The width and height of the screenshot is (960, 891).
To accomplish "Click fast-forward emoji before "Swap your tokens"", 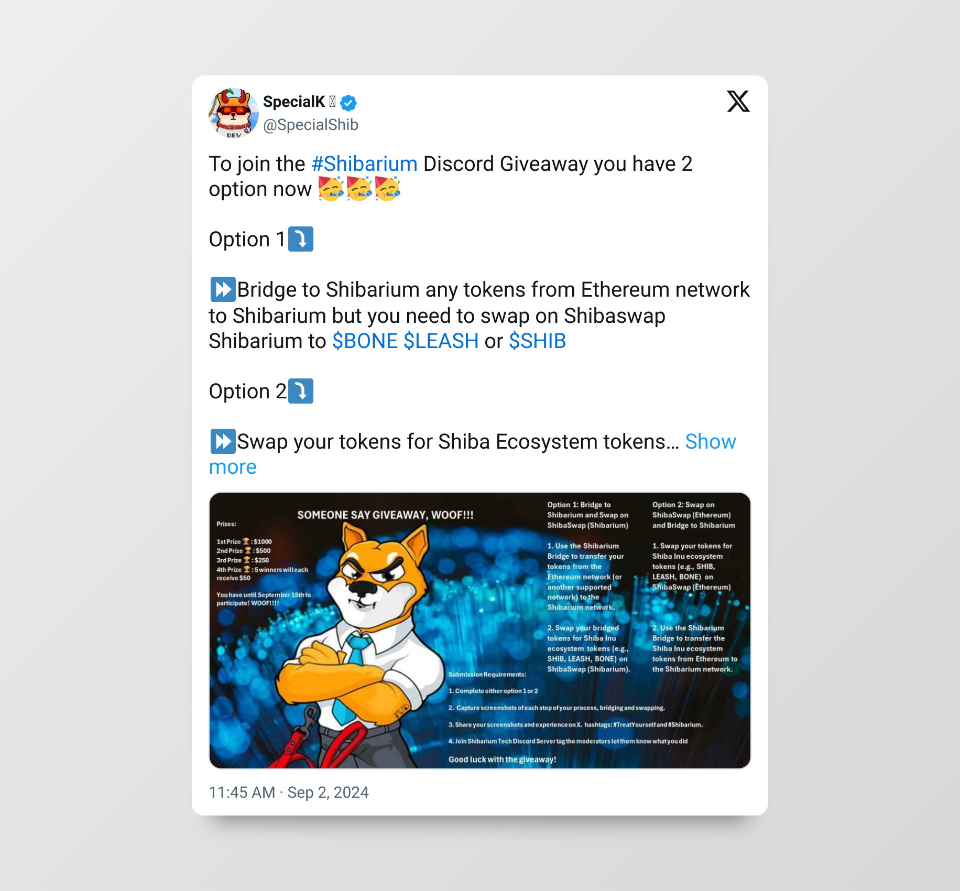I will (x=223, y=441).
